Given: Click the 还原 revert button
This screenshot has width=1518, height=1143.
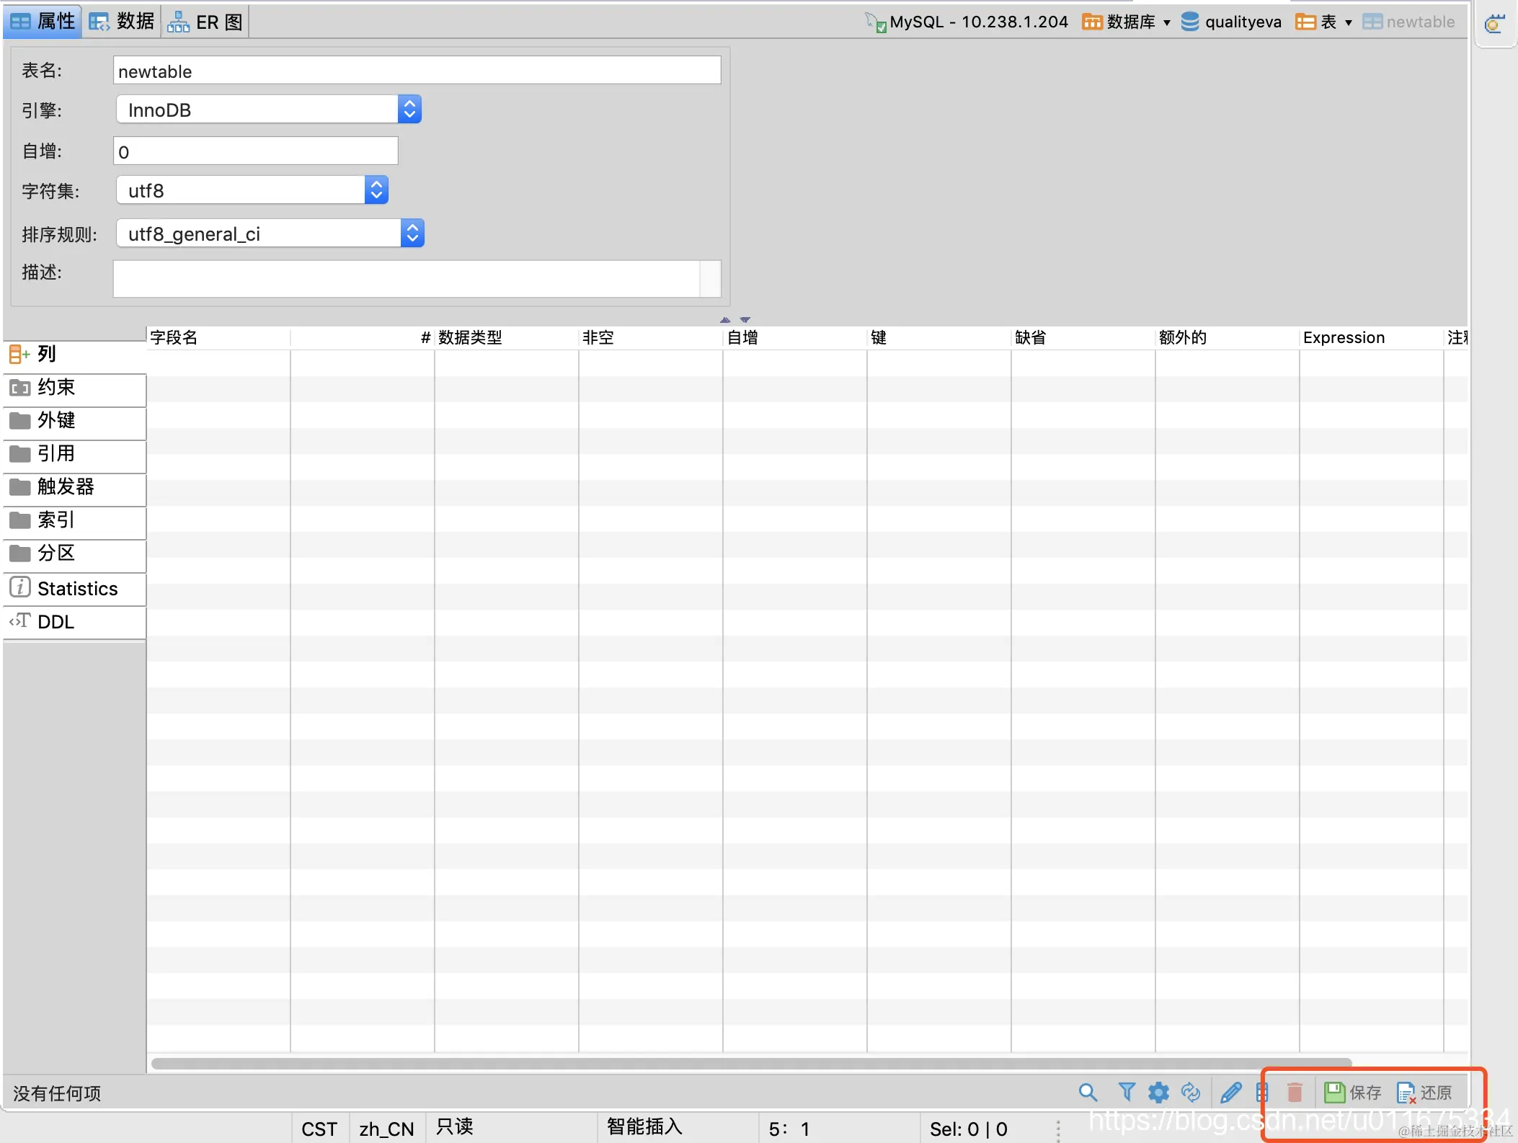Looking at the screenshot, I should pyautogui.click(x=1424, y=1093).
